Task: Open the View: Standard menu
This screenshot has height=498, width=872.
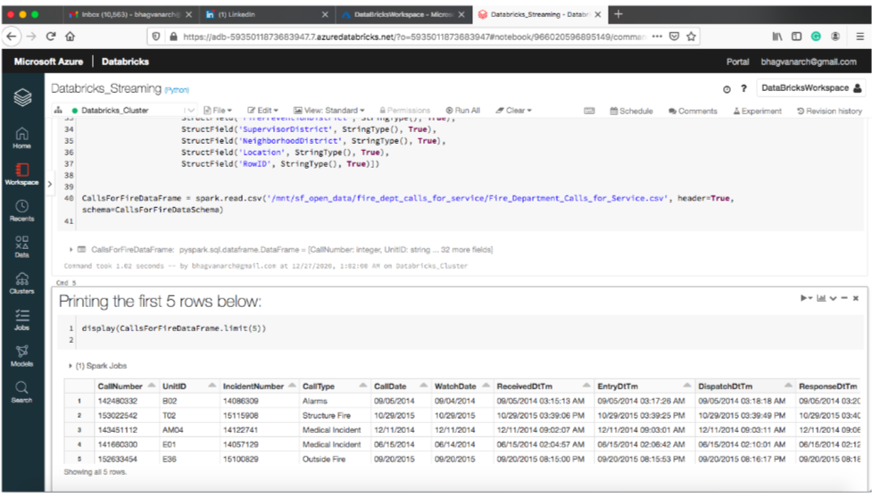Action: pyautogui.click(x=328, y=110)
